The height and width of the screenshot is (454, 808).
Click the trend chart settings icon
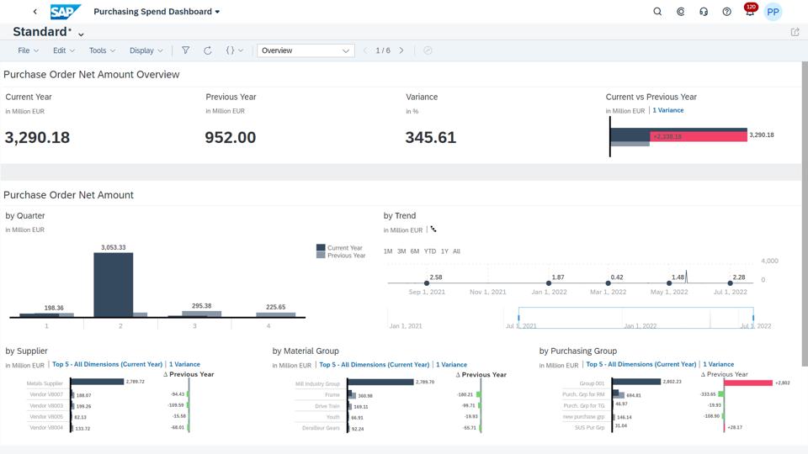coord(433,230)
